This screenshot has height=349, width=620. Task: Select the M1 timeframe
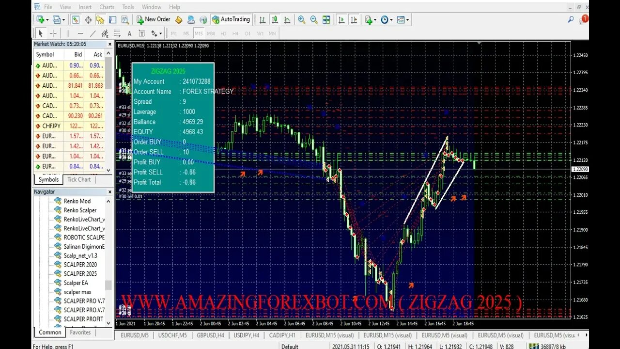click(x=174, y=33)
